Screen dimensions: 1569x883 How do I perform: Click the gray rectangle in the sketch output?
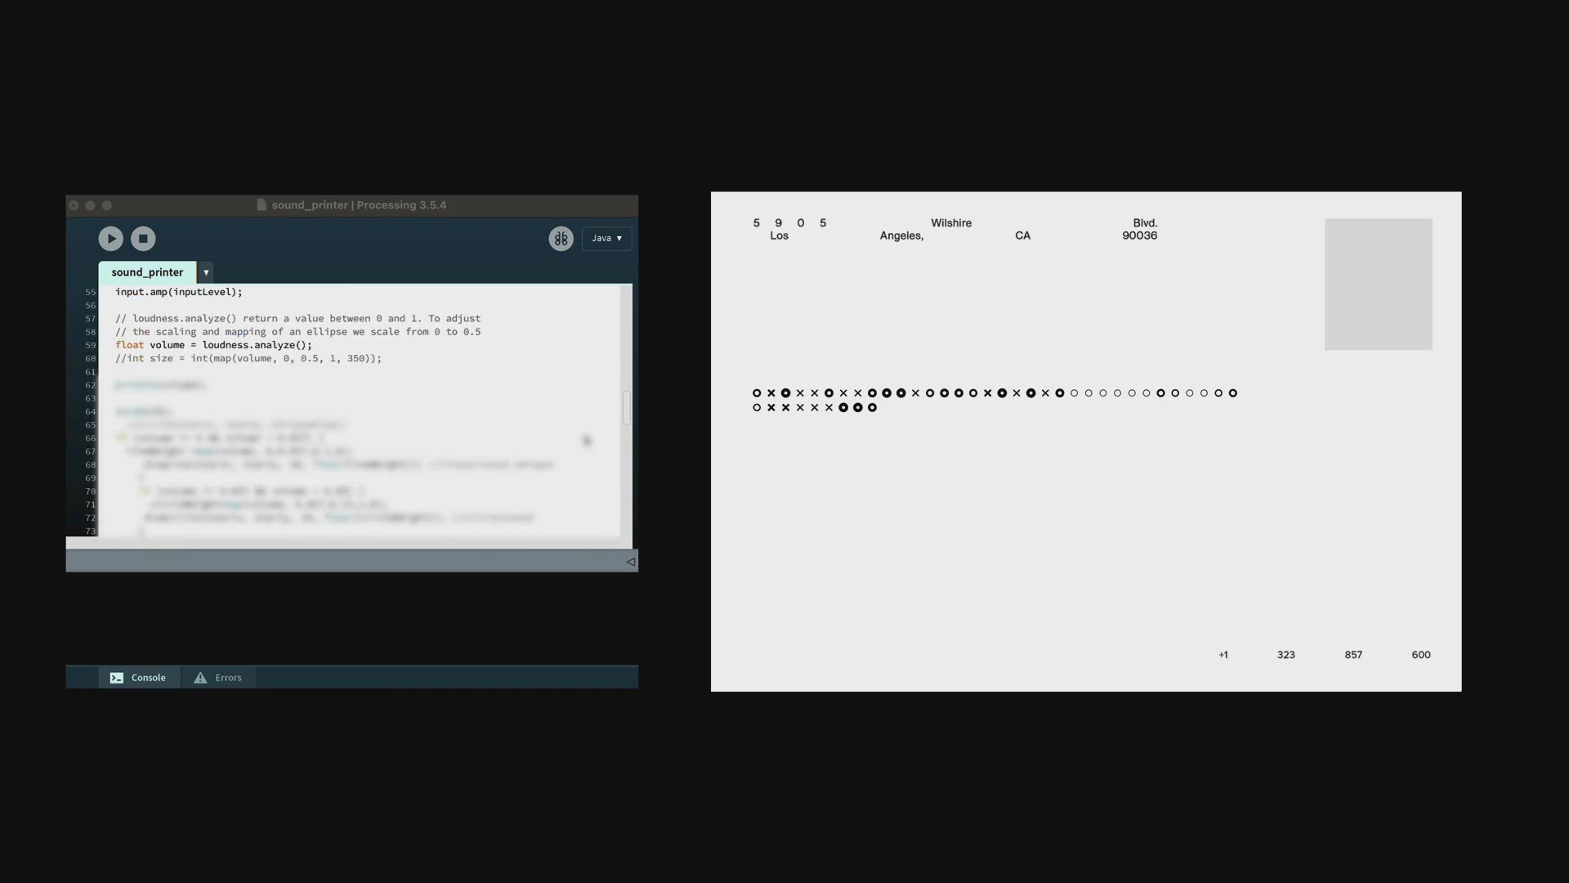1378,284
